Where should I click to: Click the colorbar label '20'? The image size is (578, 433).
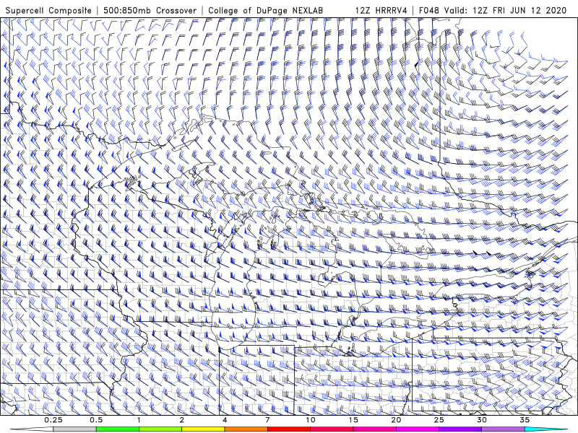tap(396, 420)
